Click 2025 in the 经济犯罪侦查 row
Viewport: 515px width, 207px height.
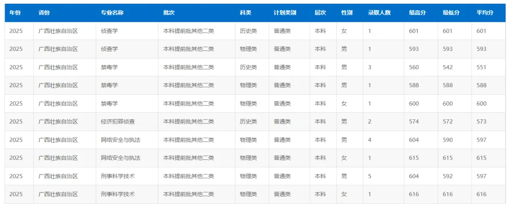(x=16, y=121)
